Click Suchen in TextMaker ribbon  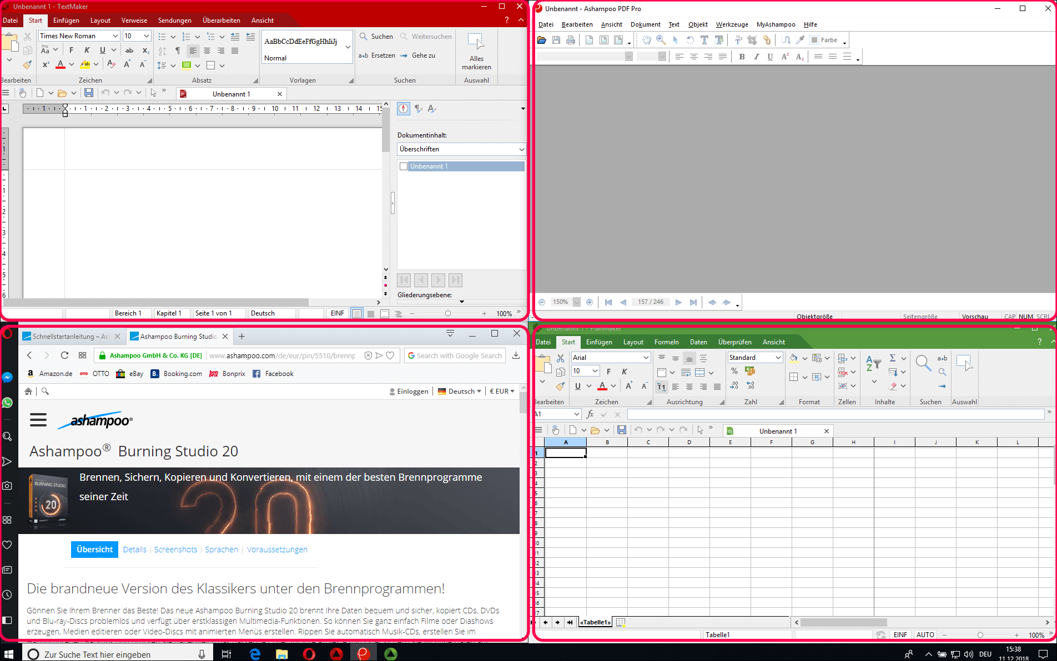pos(376,36)
